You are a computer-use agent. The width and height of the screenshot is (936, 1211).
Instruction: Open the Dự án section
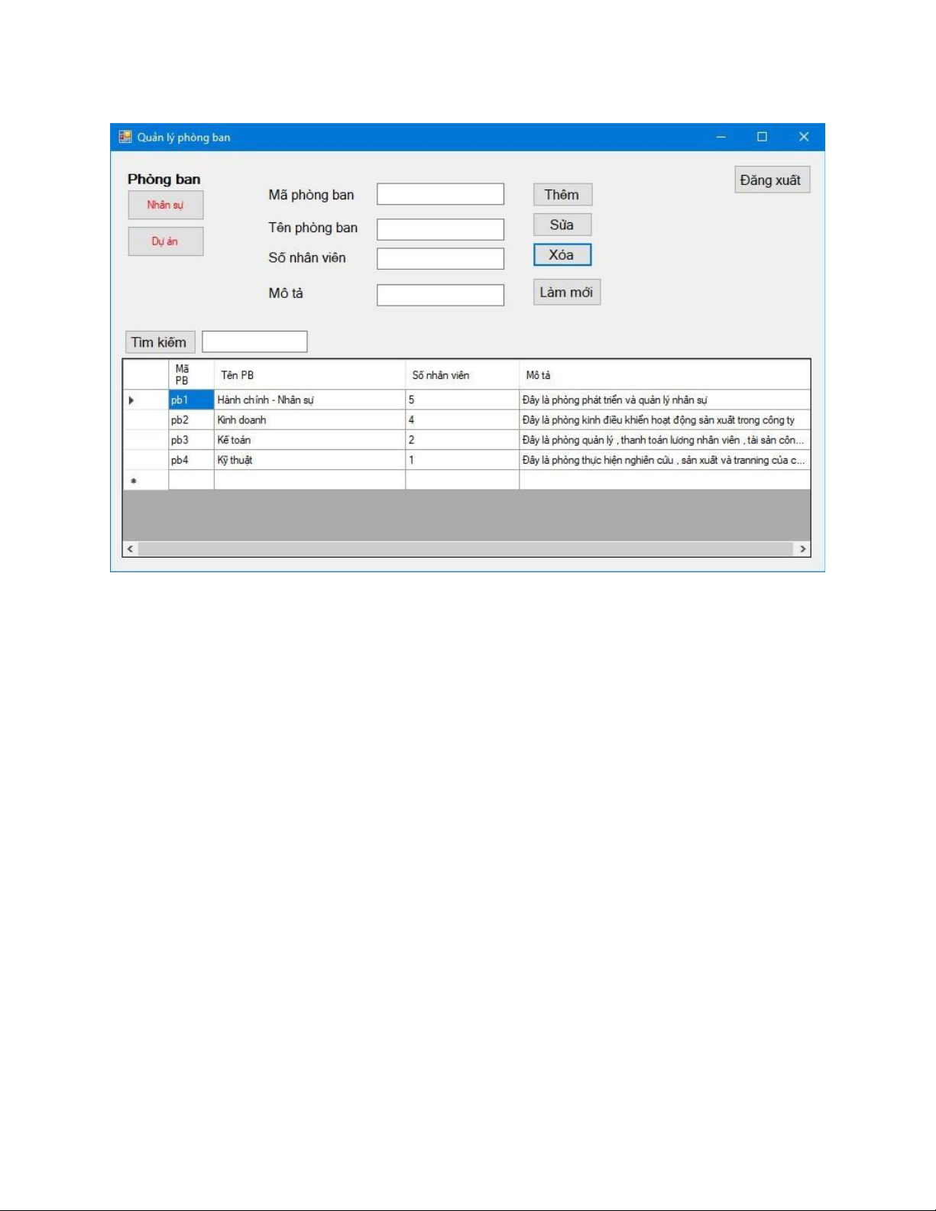pyautogui.click(x=166, y=241)
